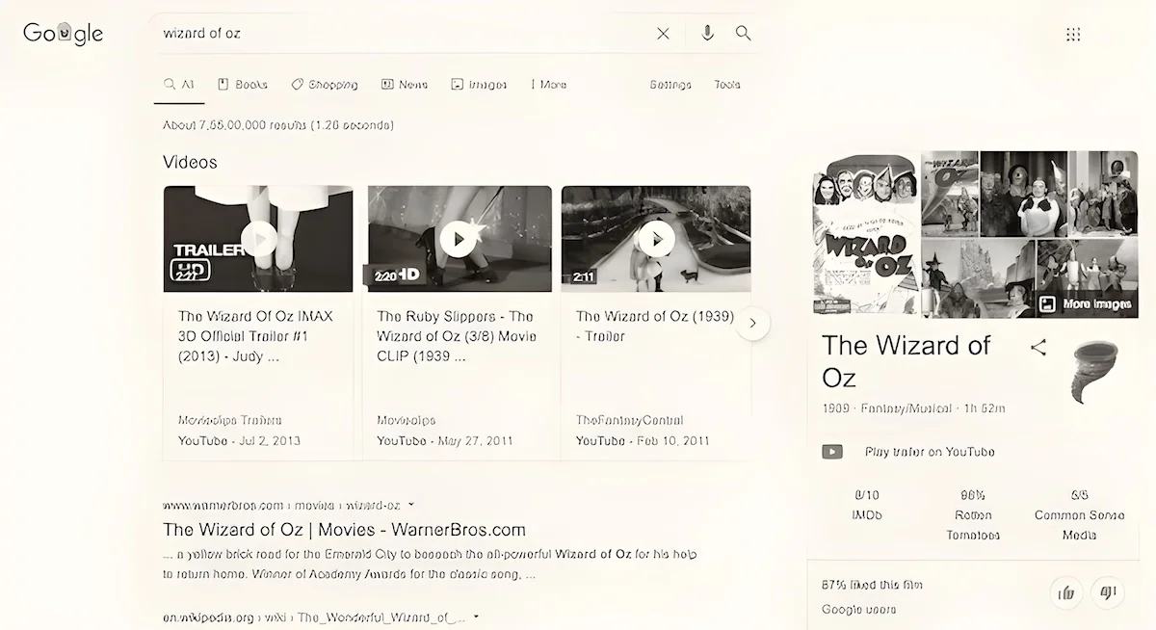This screenshot has height=630, width=1156.
Task: Switch to the News tab
Action: (x=405, y=85)
